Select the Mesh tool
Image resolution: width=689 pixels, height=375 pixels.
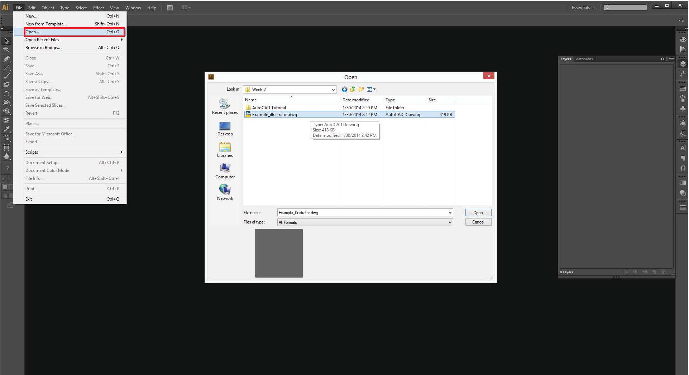point(6,120)
